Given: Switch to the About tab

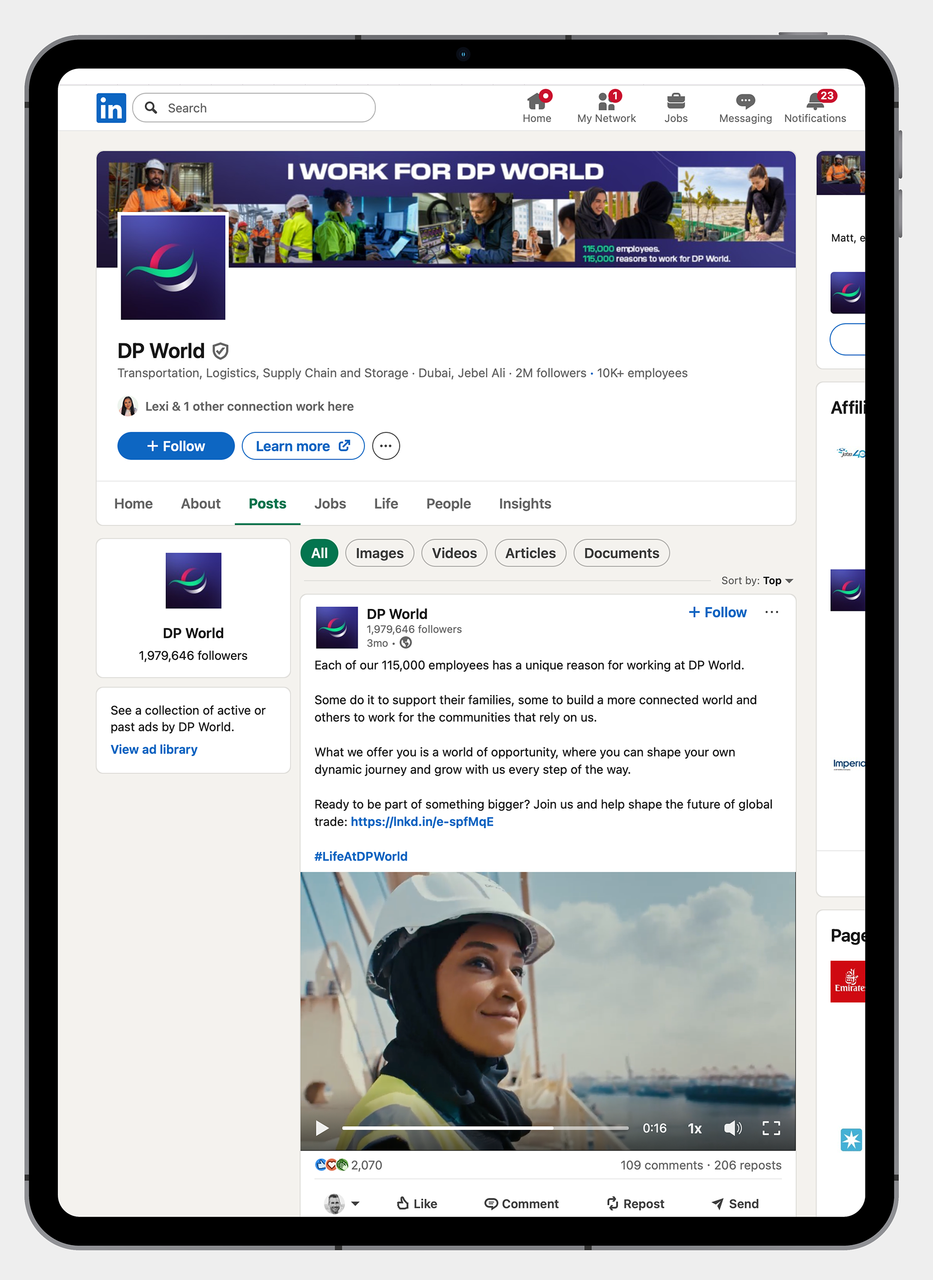Looking at the screenshot, I should click(201, 503).
